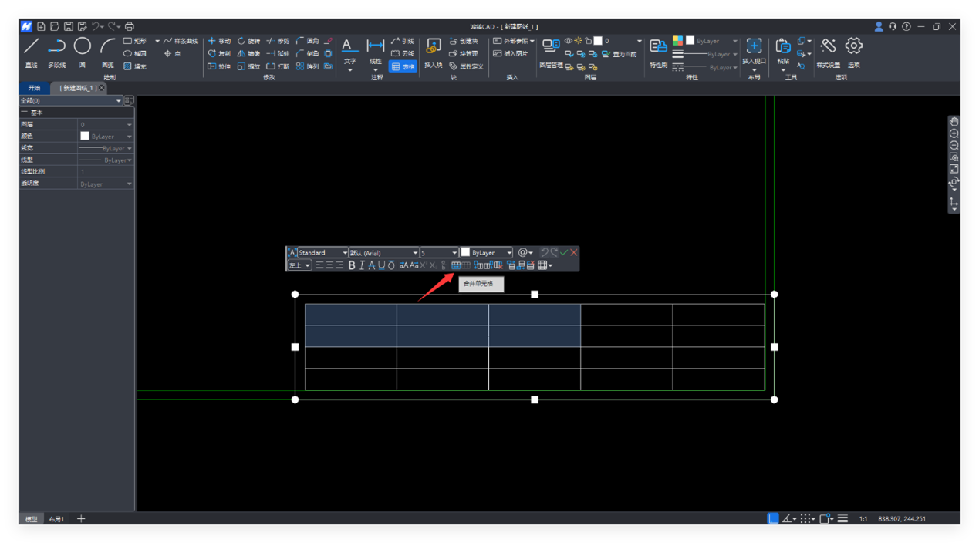Click the top-left highlighted table cell

point(350,315)
